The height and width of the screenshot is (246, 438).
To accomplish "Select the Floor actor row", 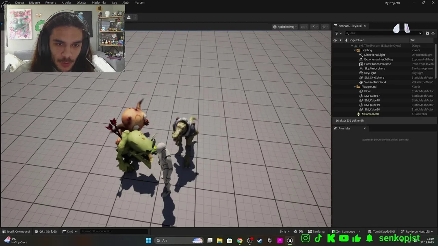I will point(383,91).
